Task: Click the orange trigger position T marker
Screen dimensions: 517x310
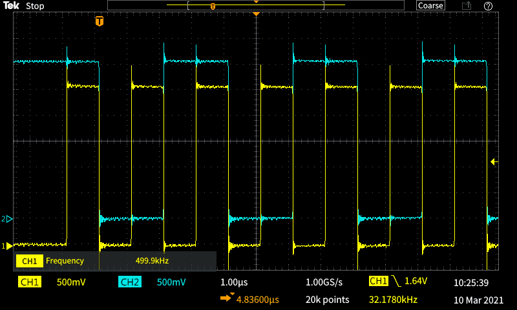Action: [99, 21]
